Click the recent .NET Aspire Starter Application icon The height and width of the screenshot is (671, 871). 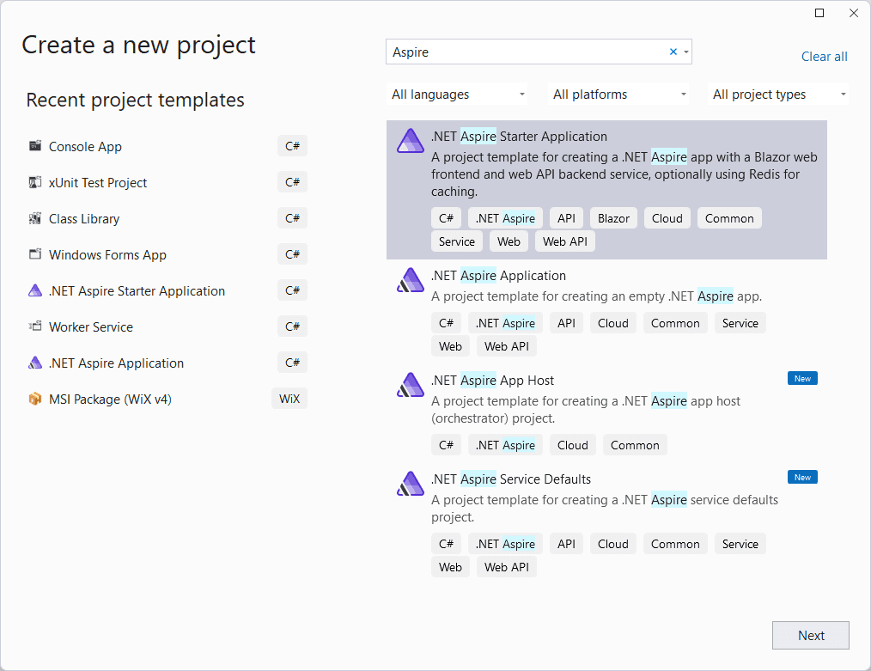(x=35, y=290)
